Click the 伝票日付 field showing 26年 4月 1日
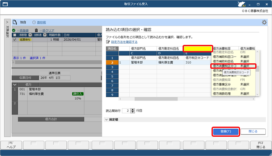 [x=55, y=78]
